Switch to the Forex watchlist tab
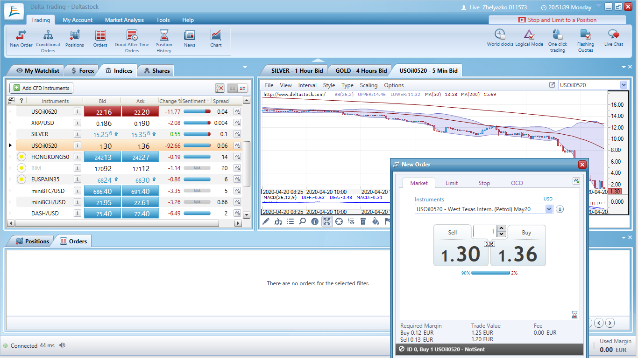The height and width of the screenshot is (358, 638). pos(82,70)
